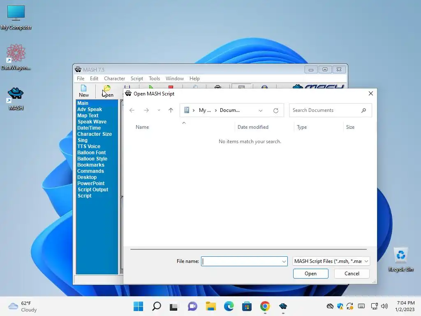Image resolution: width=421 pixels, height=316 pixels.
Task: Open the MASH Script Files type dropdown
Action: [x=331, y=261]
